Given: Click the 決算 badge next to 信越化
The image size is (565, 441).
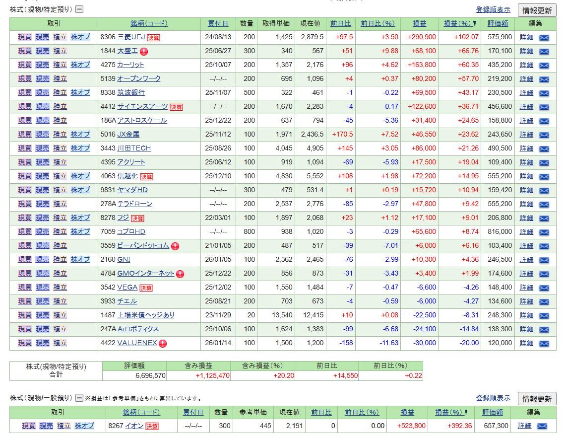Looking at the screenshot, I should (146, 176).
